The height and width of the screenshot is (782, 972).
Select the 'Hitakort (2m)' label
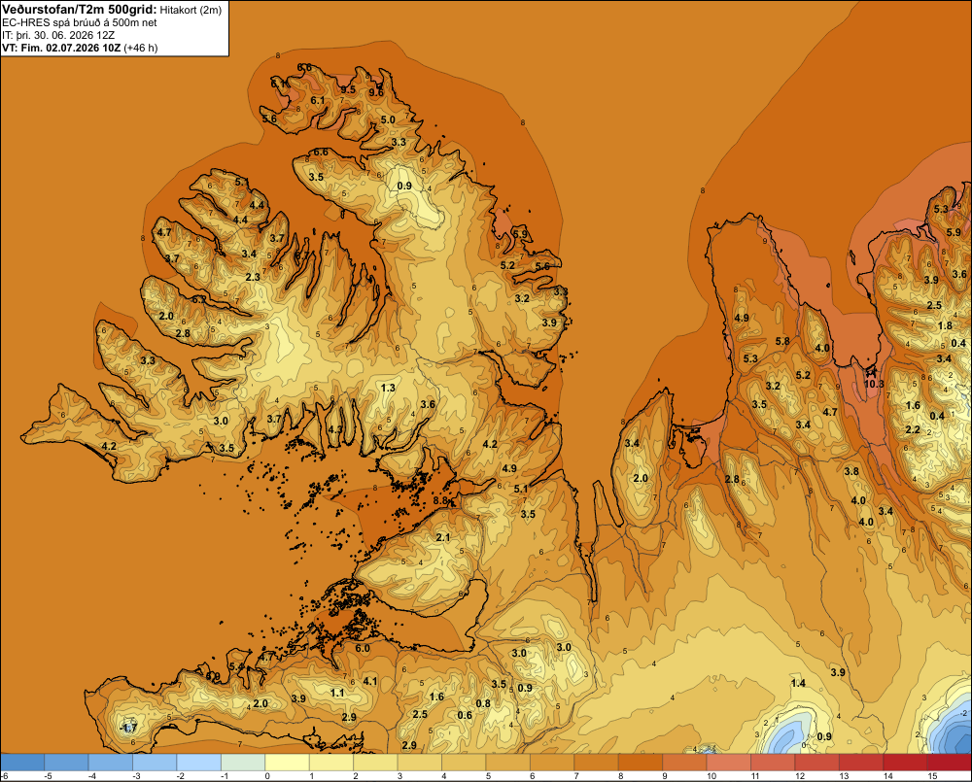click(191, 10)
